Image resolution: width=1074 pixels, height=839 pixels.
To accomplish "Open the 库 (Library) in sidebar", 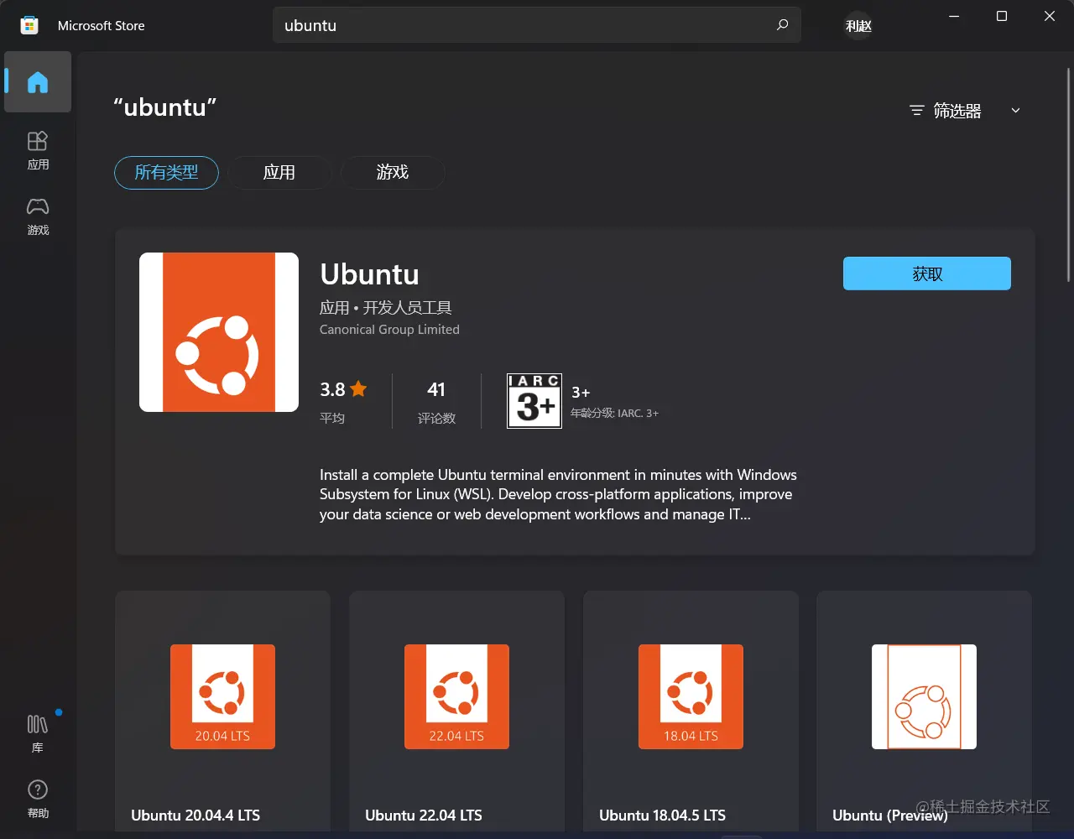I will pos(38,733).
